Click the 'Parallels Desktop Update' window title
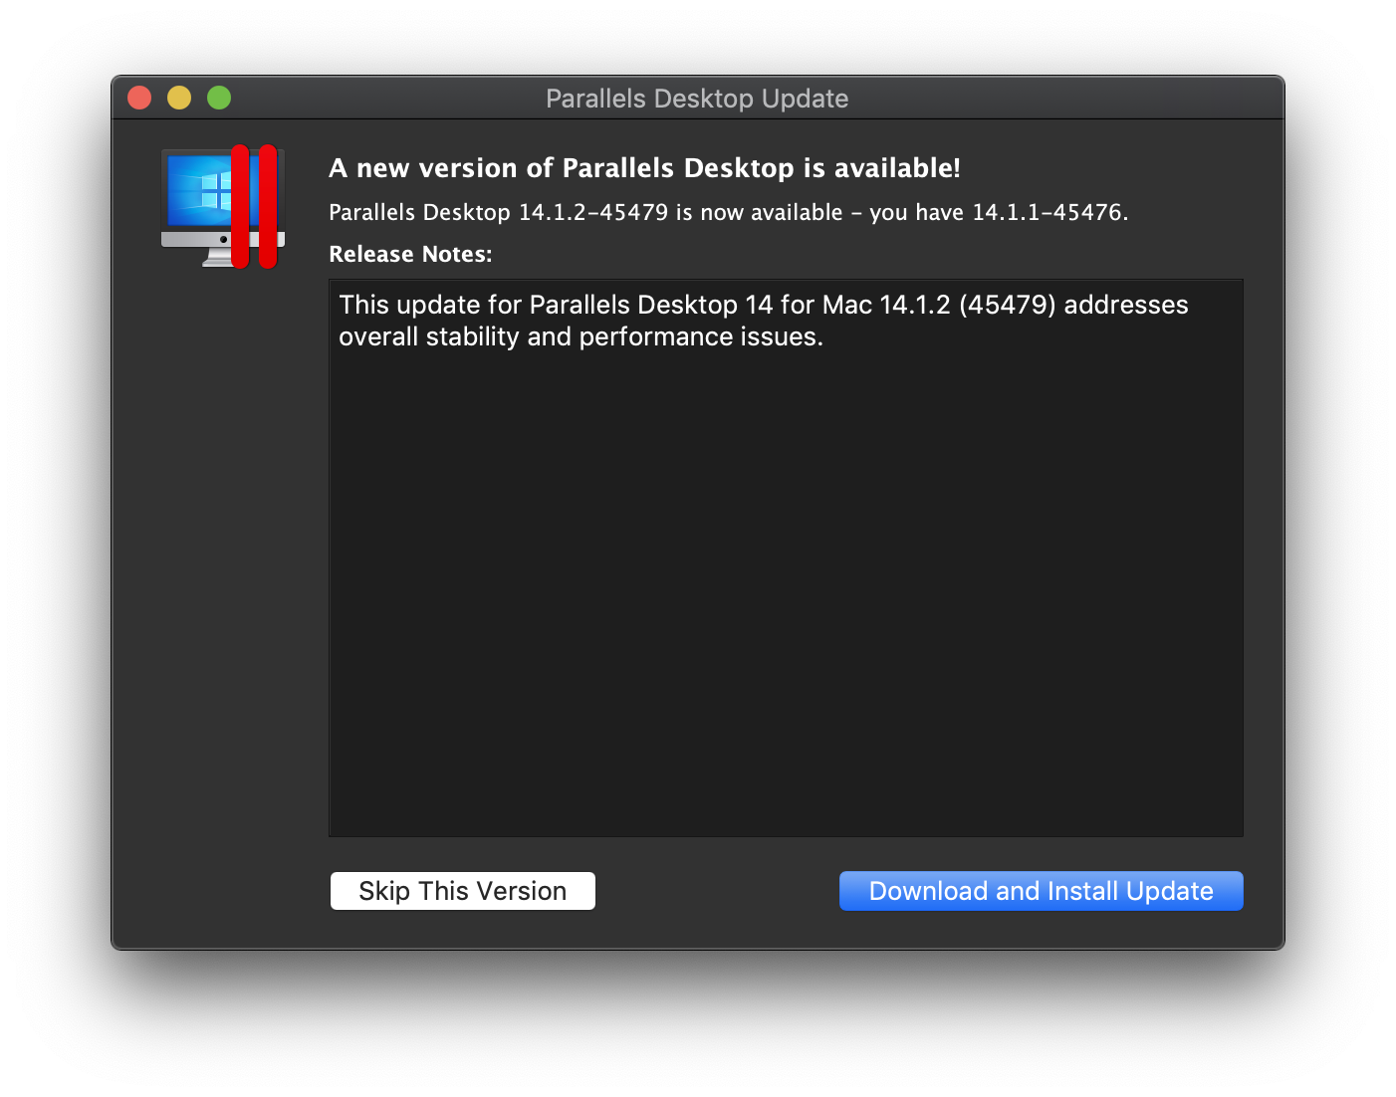Image resolution: width=1396 pixels, height=1097 pixels. coord(697,99)
